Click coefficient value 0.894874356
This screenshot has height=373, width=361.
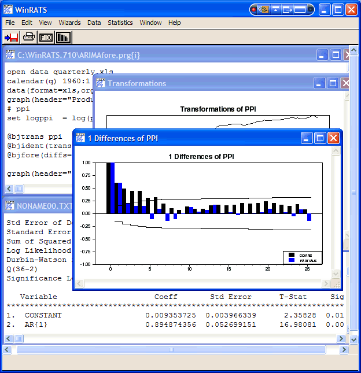click(171, 324)
